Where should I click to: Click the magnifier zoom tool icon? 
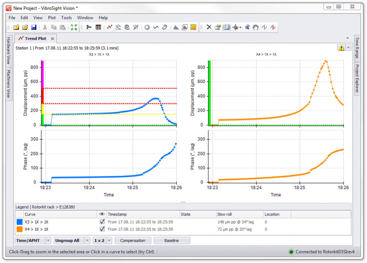247,27
